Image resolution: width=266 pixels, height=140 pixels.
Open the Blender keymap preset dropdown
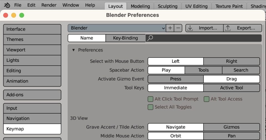117,28
